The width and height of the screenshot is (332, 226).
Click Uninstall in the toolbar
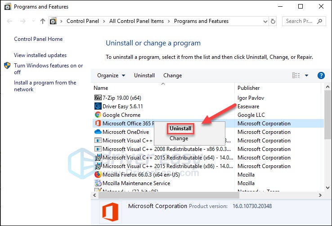coord(144,75)
